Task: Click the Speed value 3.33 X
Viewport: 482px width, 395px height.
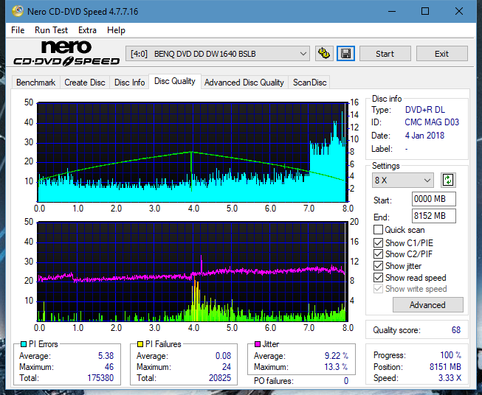Action: pos(450,378)
